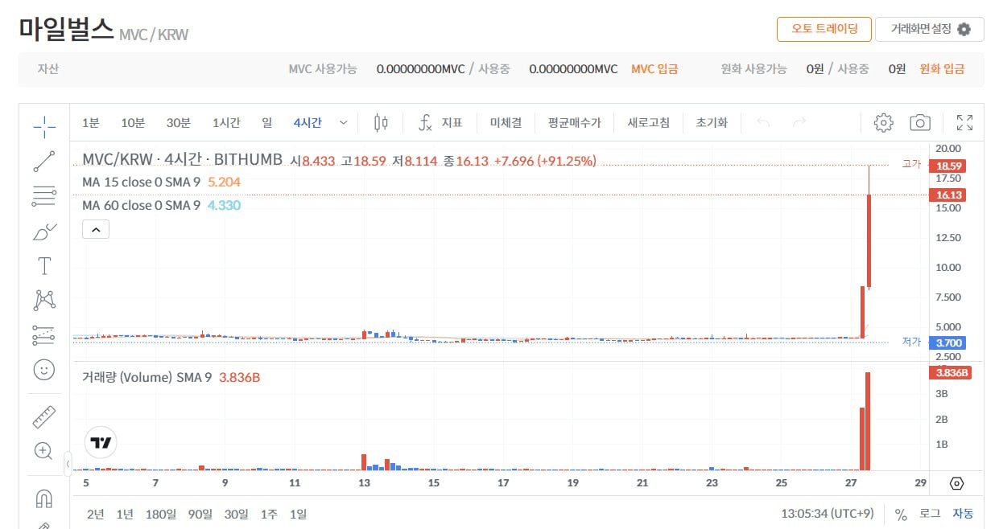Click the 미체결 open orders button
This screenshot has height=529, width=999.
tap(506, 123)
